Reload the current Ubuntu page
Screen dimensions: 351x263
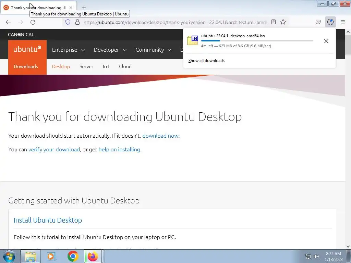click(33, 22)
